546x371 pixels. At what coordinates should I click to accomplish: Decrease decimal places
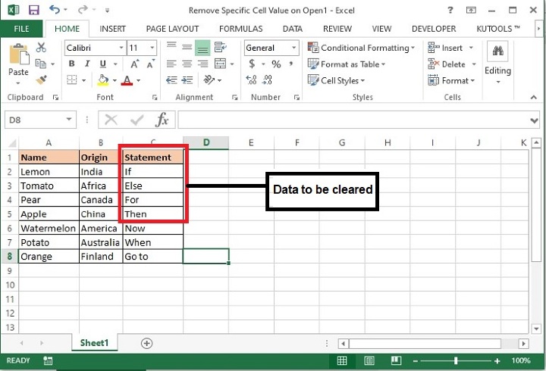267,80
